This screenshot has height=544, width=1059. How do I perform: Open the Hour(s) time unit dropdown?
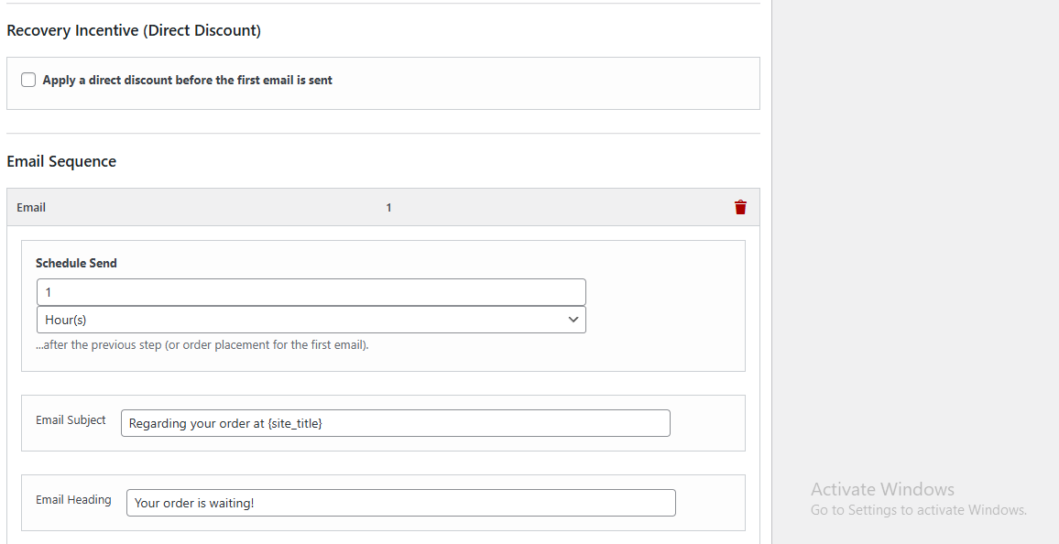pyautogui.click(x=311, y=320)
